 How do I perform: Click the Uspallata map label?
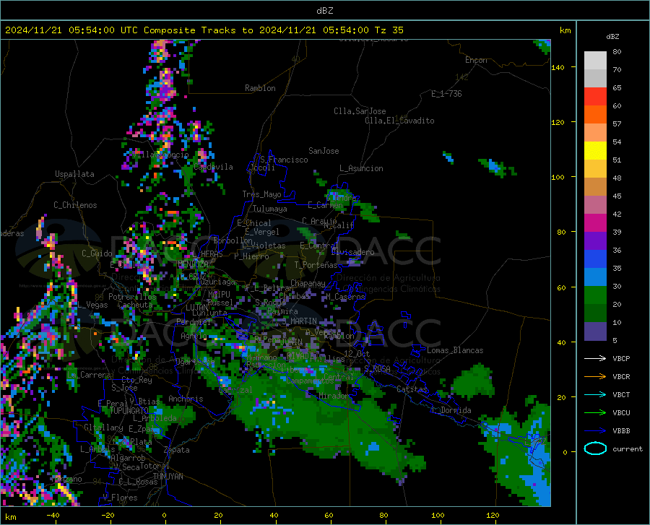point(74,174)
